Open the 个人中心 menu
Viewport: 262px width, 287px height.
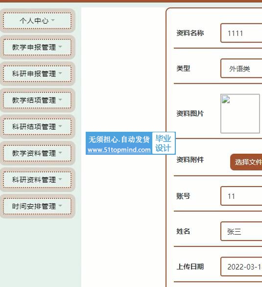coord(37,21)
